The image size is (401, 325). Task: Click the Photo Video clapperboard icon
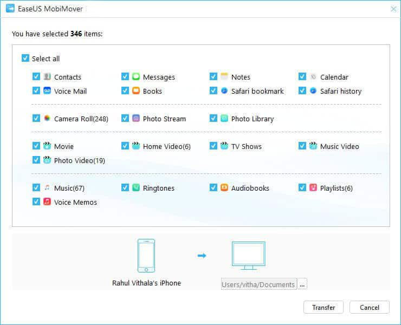tap(47, 160)
